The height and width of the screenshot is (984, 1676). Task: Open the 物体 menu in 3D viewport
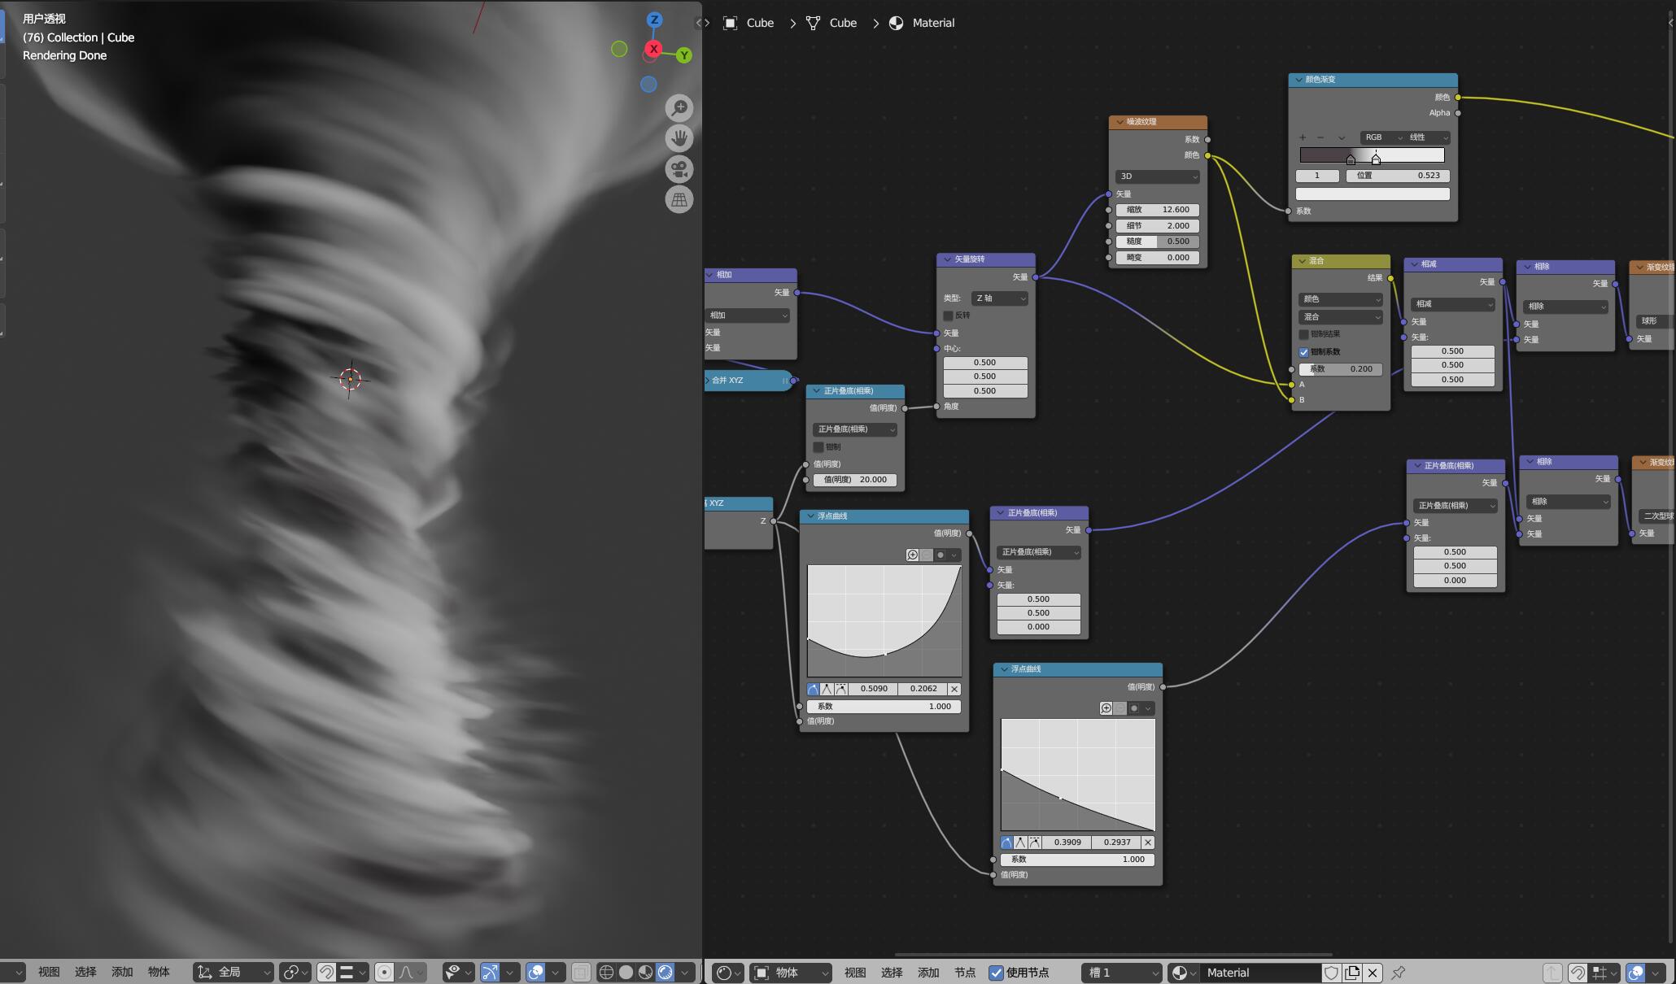point(159,972)
